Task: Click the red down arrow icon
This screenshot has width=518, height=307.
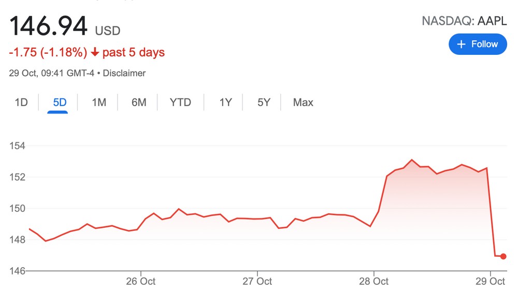Action: (95, 52)
